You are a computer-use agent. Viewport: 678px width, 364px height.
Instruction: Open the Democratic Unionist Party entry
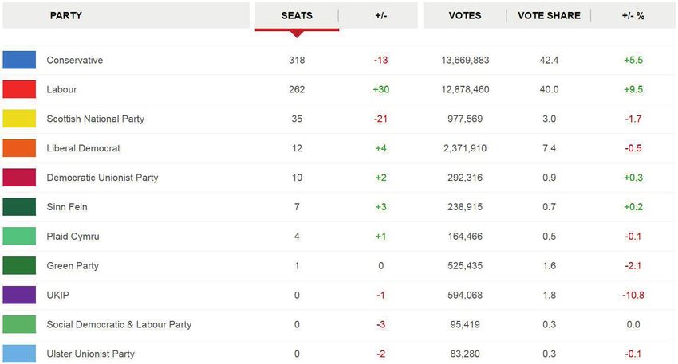click(102, 178)
